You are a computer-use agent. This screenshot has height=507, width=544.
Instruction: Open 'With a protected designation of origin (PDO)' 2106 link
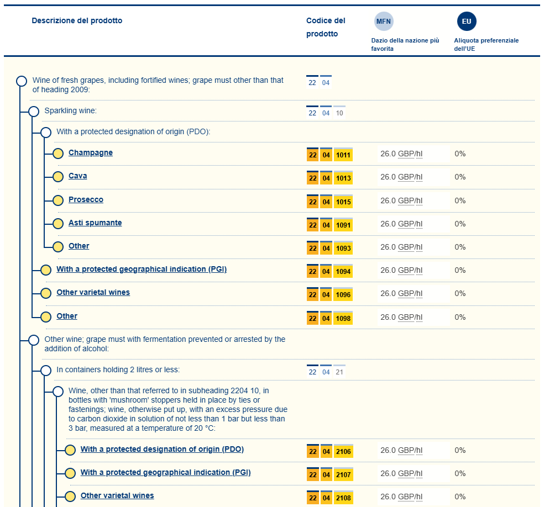click(x=162, y=449)
